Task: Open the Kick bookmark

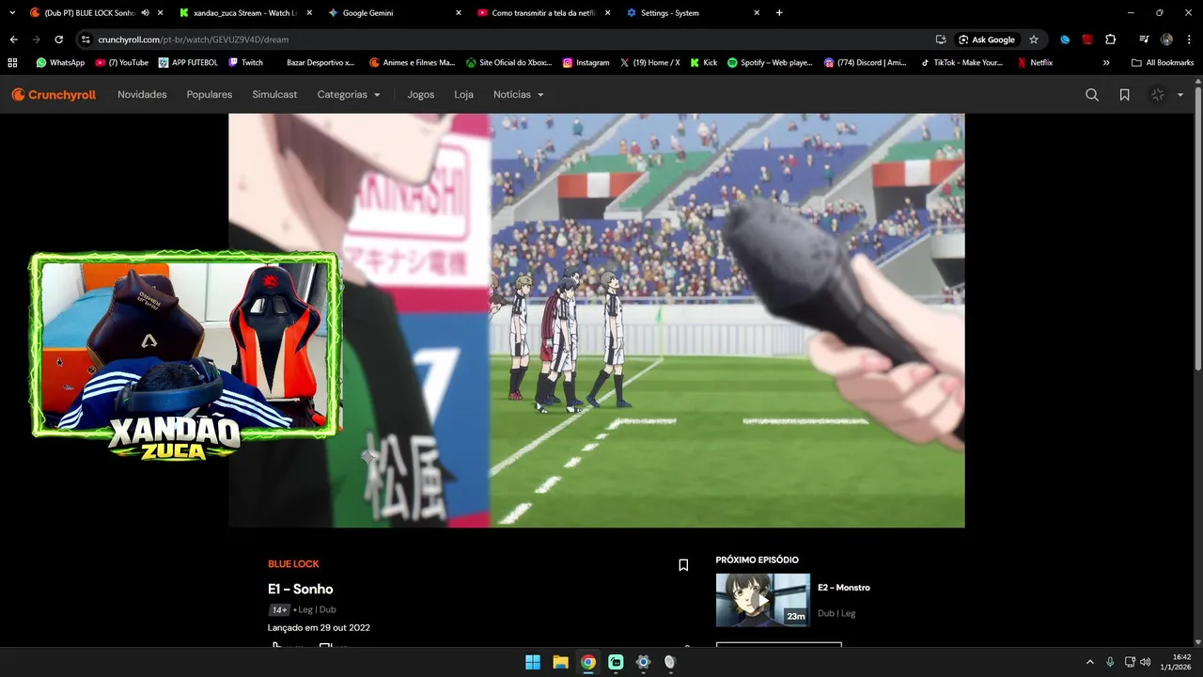Action: (704, 63)
